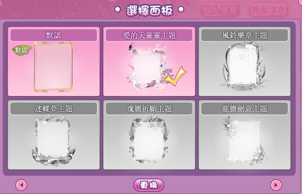Choose the 風鈴樂章主題 frame preview
This screenshot has width=302, height=194.
pos(243,66)
